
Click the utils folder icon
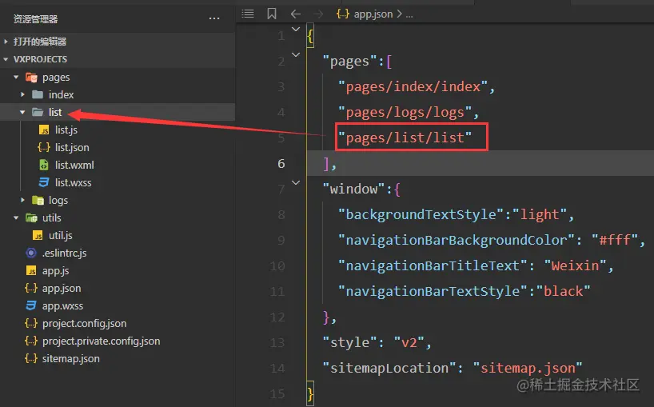pyautogui.click(x=32, y=217)
